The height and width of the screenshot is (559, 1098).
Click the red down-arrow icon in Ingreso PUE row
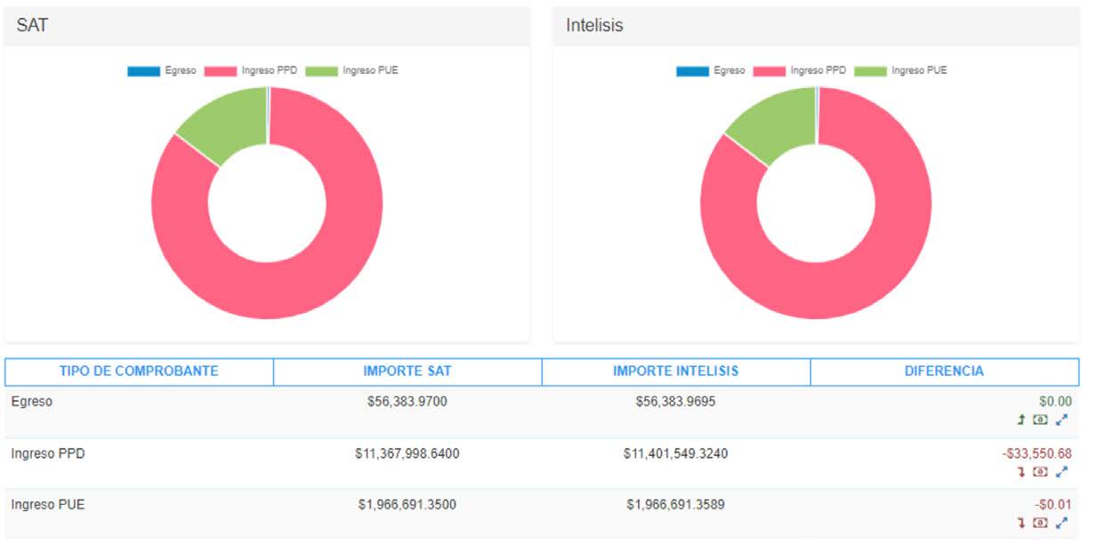click(1021, 523)
